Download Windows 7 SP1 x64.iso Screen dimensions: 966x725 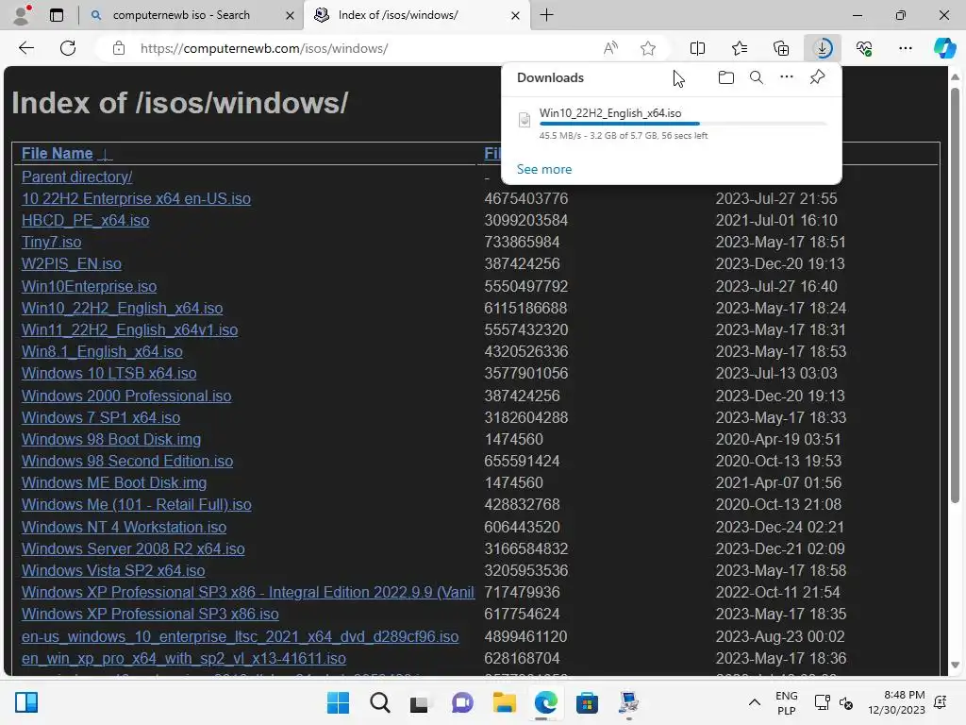click(x=100, y=417)
